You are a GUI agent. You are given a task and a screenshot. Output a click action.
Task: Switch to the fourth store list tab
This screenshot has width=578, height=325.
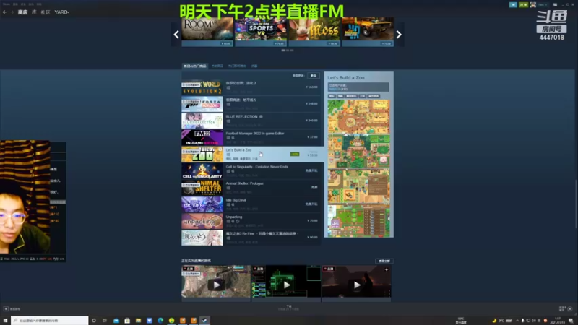pos(254,66)
